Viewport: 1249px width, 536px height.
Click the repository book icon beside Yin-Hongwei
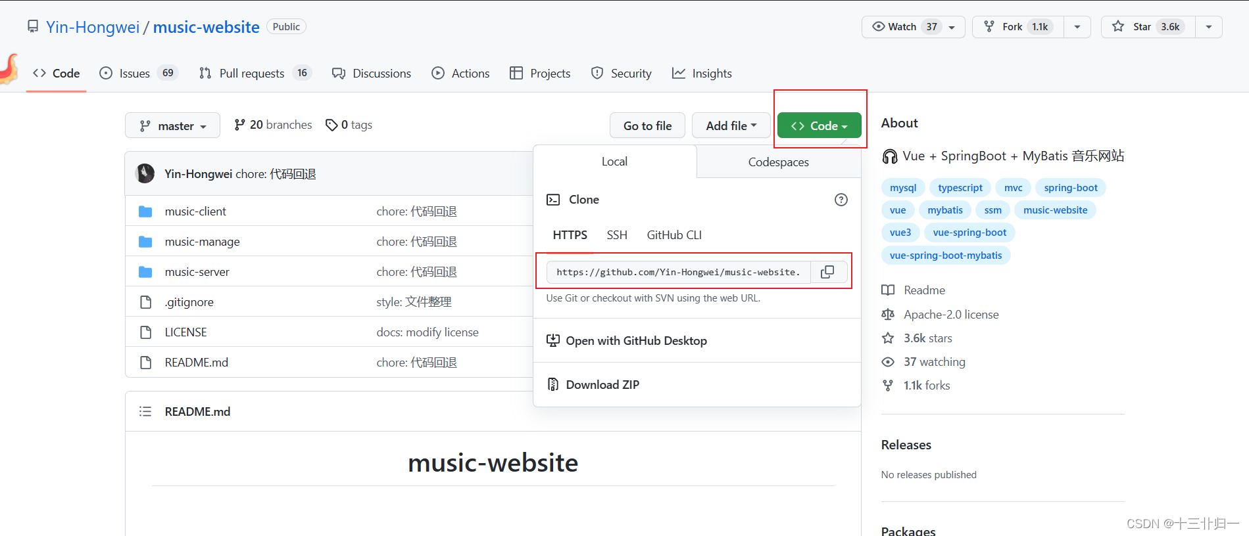coord(33,27)
